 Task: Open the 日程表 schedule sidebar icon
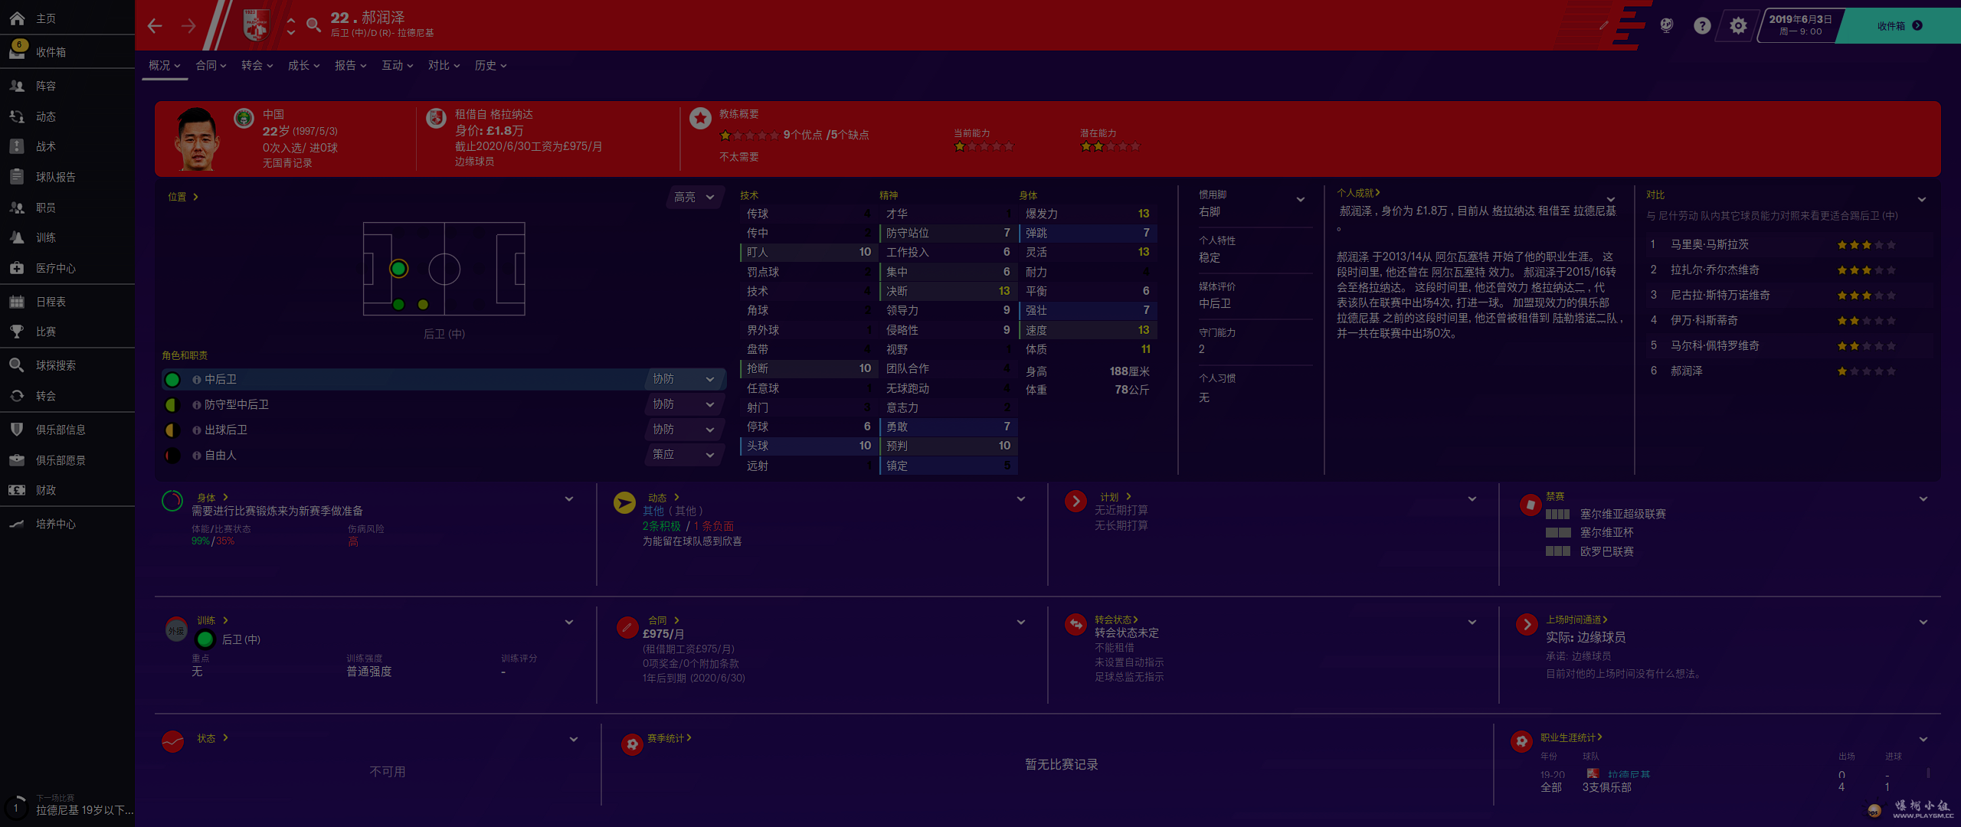17,302
